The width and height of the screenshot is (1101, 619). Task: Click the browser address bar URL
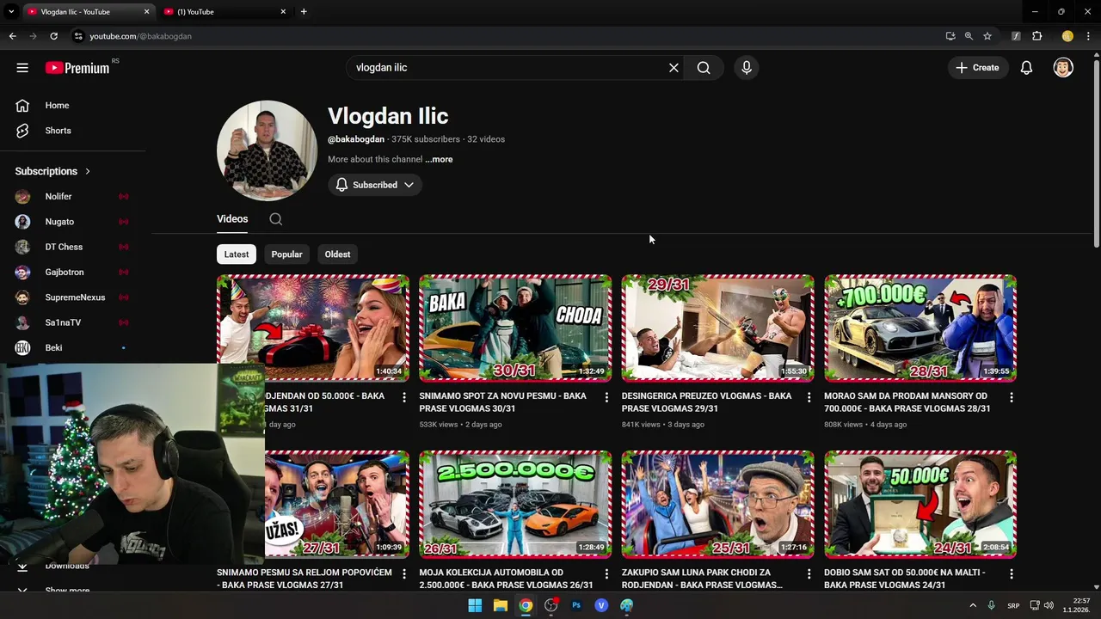tap(140, 36)
